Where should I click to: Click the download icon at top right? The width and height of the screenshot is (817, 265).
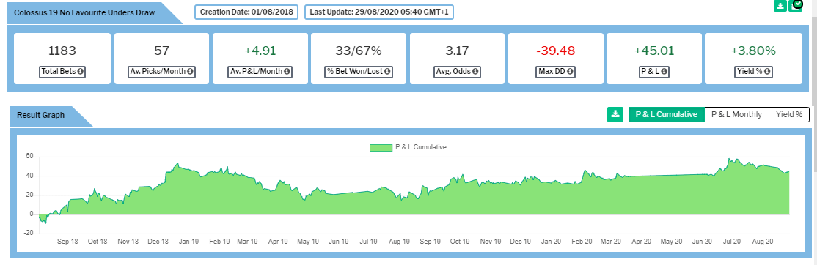[x=780, y=5]
